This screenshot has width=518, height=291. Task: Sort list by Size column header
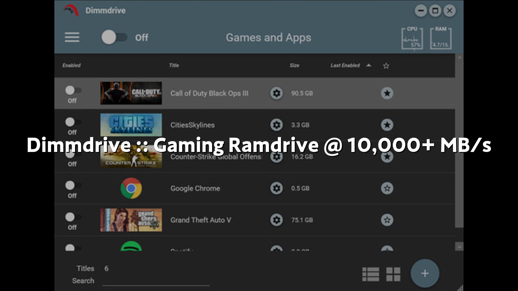(294, 65)
